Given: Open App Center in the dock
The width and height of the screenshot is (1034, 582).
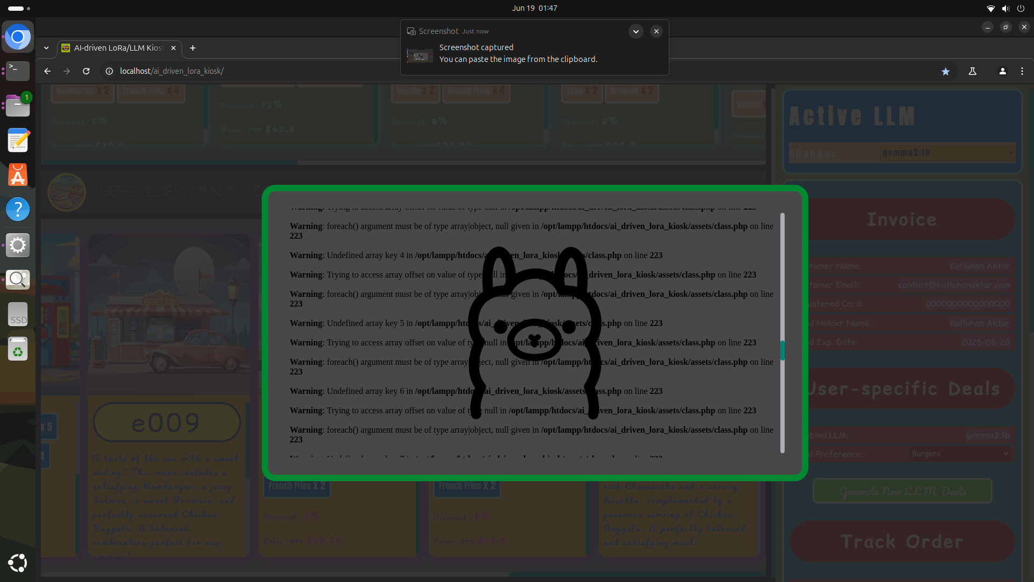Looking at the screenshot, I should (18, 175).
